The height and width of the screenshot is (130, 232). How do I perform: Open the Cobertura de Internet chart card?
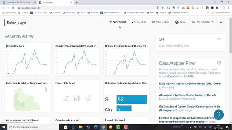(x=77, y=120)
